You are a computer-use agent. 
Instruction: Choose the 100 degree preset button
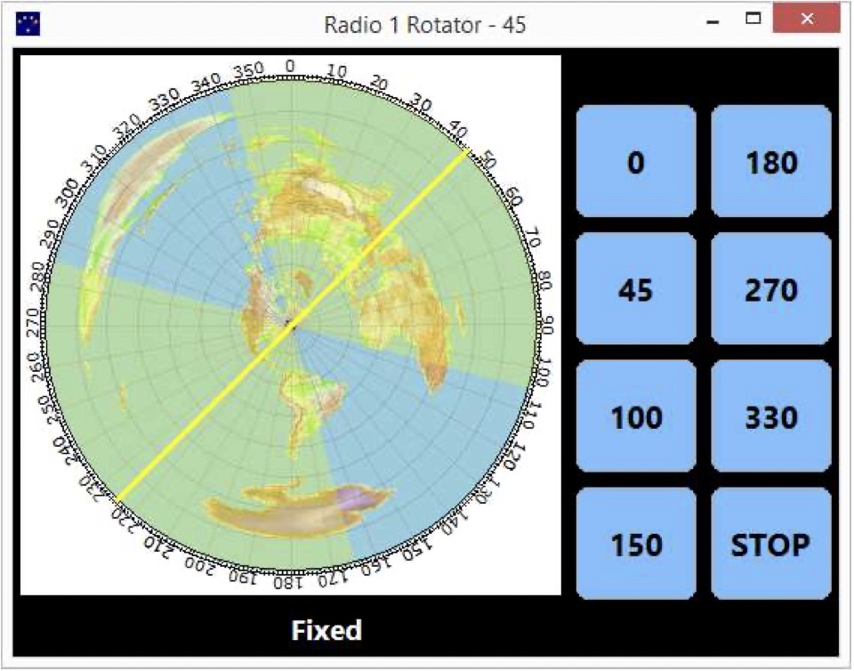(635, 416)
